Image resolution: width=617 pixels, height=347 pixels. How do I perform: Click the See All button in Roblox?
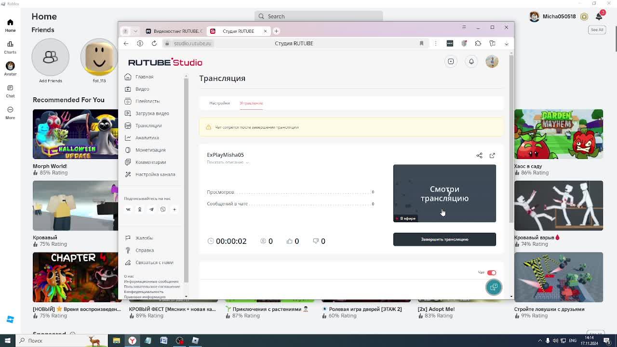coord(597,30)
